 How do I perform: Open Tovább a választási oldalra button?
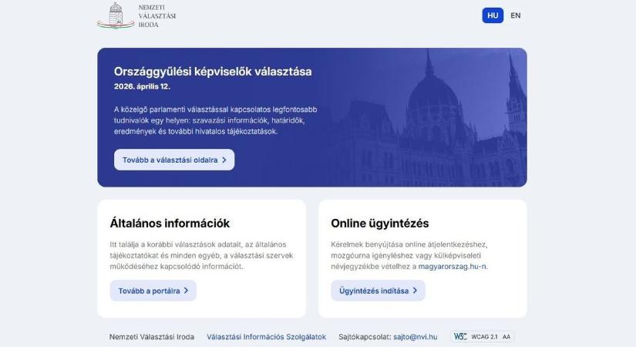pyautogui.click(x=174, y=160)
